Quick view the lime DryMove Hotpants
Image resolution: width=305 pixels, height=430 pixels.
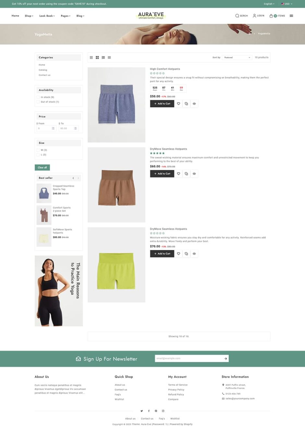(x=194, y=254)
